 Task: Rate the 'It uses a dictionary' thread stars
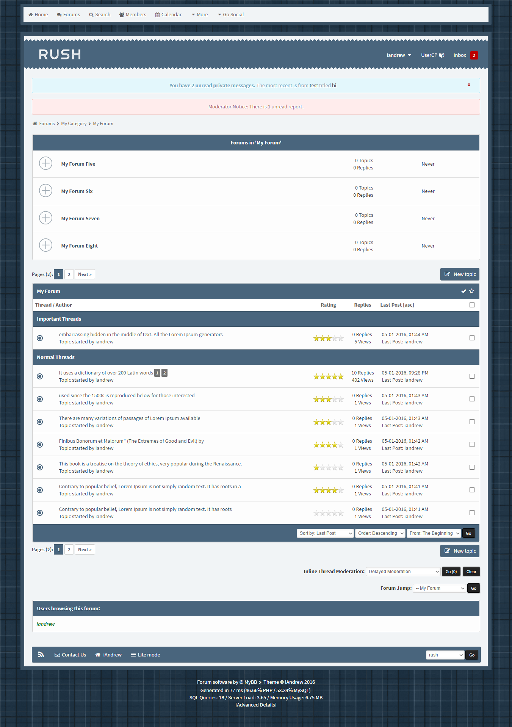(329, 376)
